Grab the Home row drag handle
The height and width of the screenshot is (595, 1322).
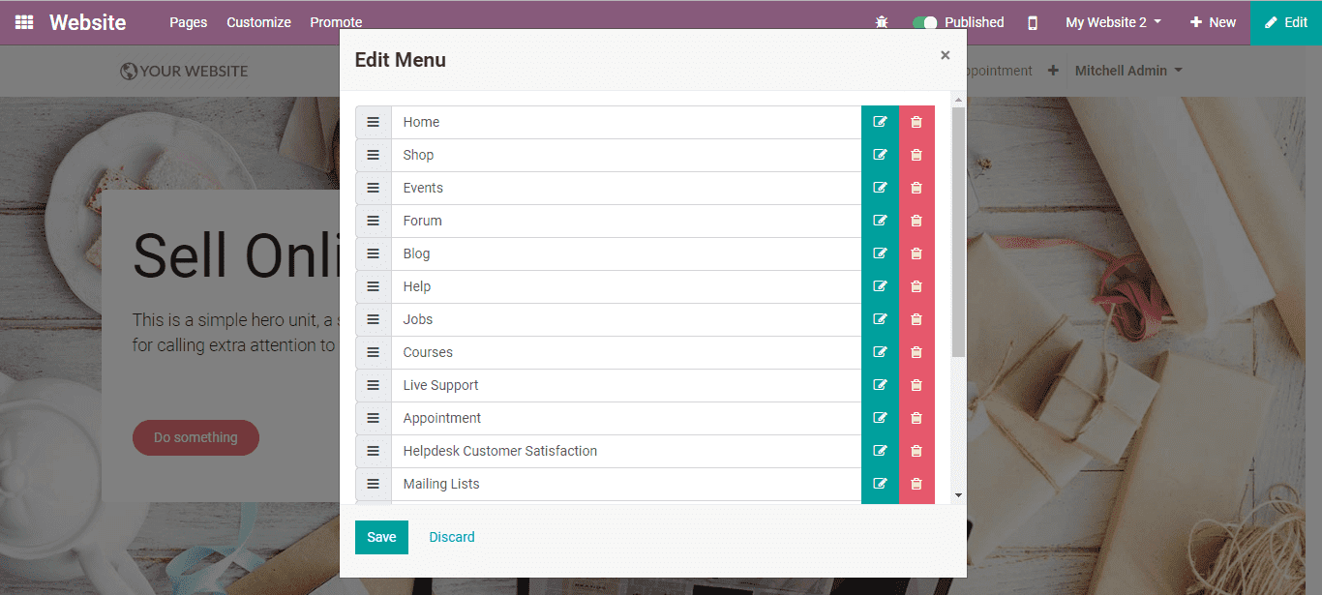coord(374,122)
